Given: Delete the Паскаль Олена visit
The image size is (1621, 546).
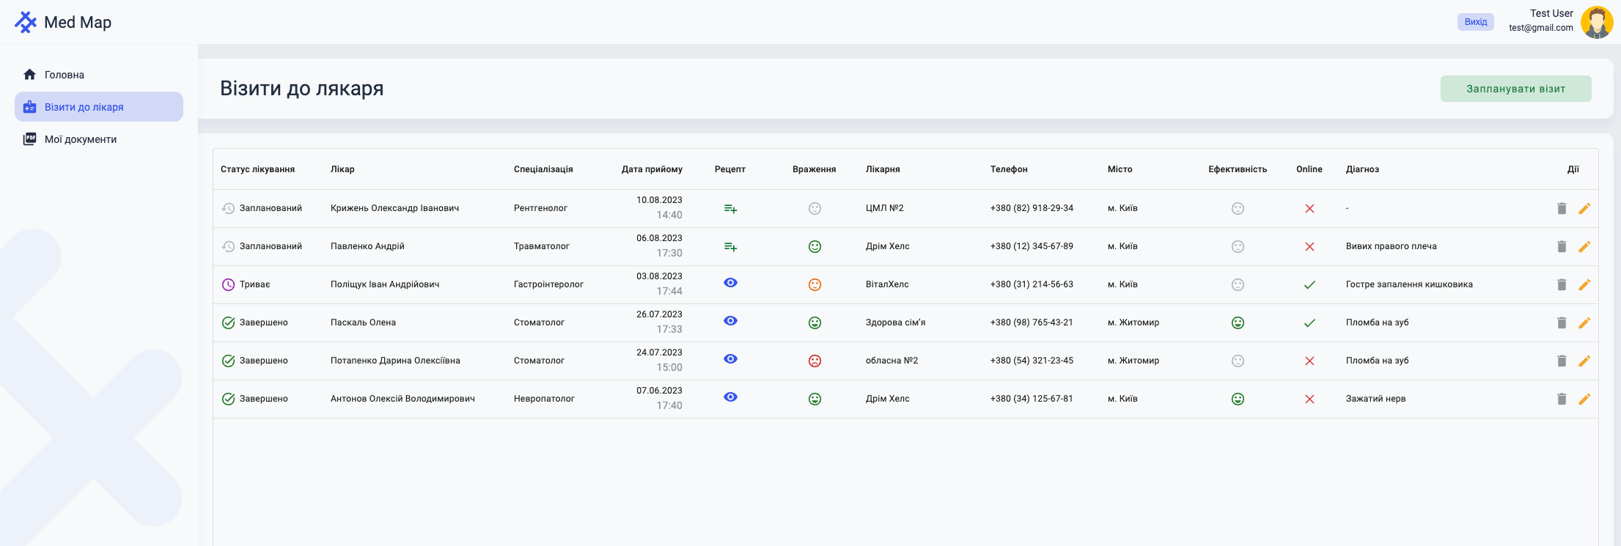Looking at the screenshot, I should pos(1562,322).
